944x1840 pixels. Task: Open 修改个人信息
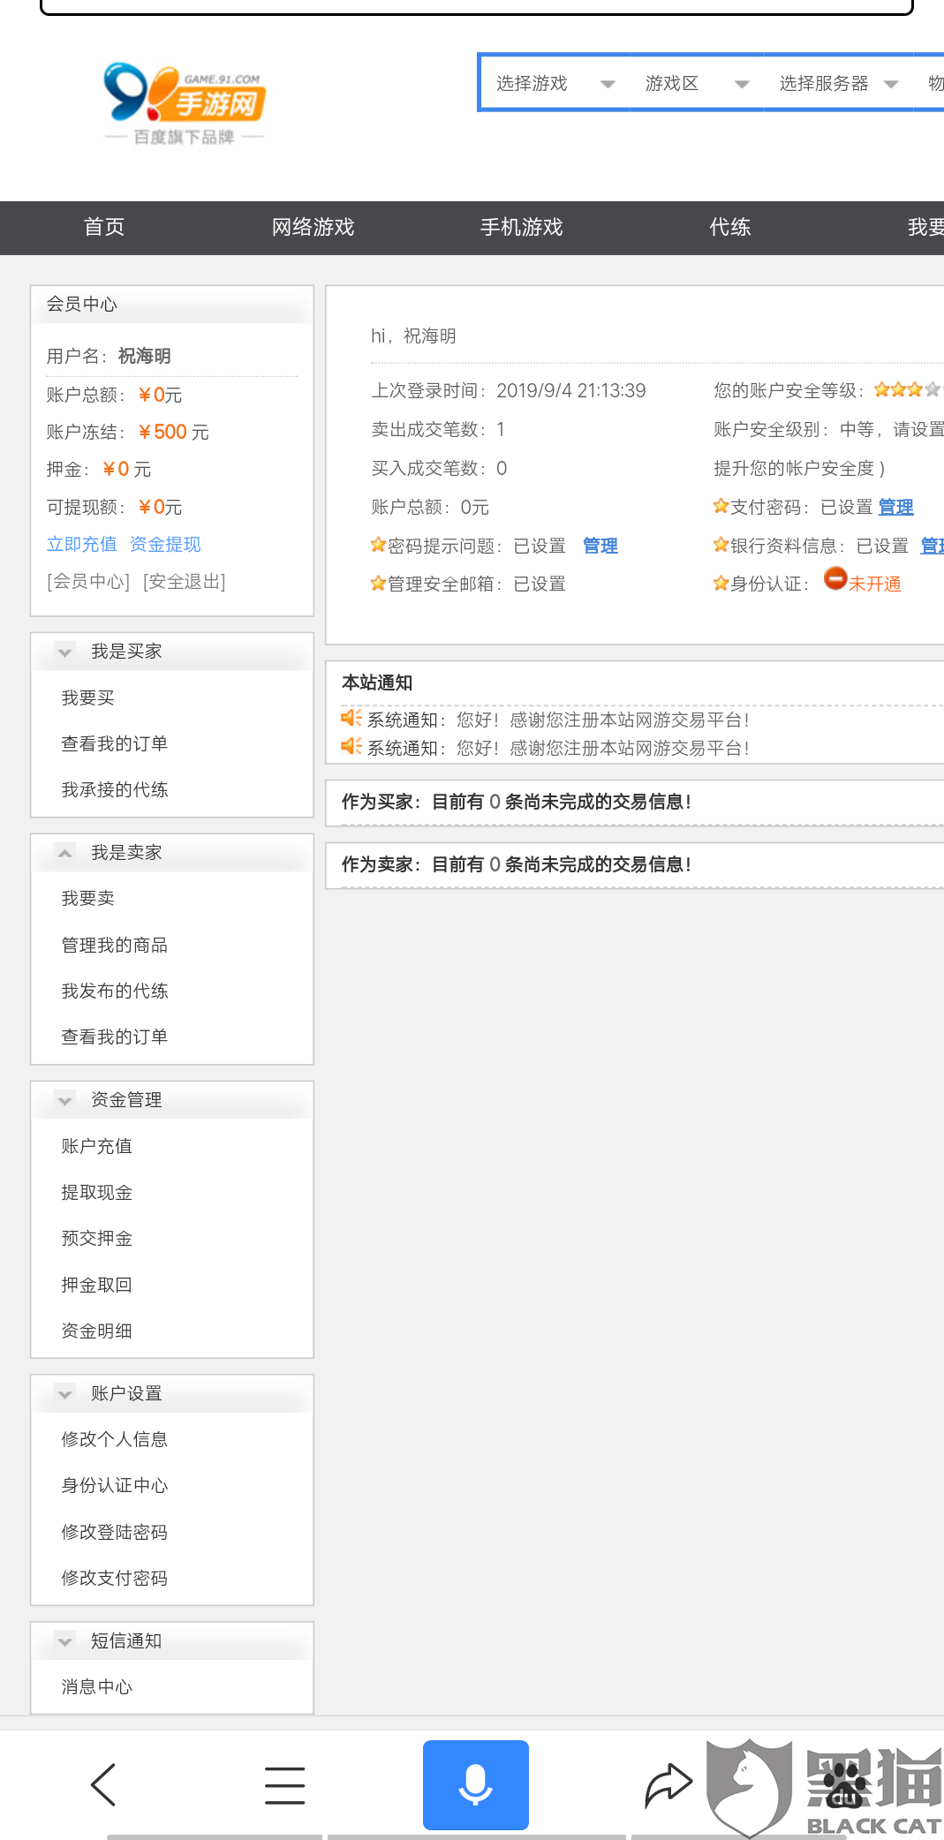click(115, 1439)
